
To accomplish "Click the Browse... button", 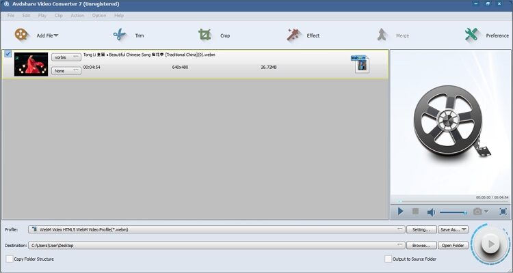I will (421, 245).
